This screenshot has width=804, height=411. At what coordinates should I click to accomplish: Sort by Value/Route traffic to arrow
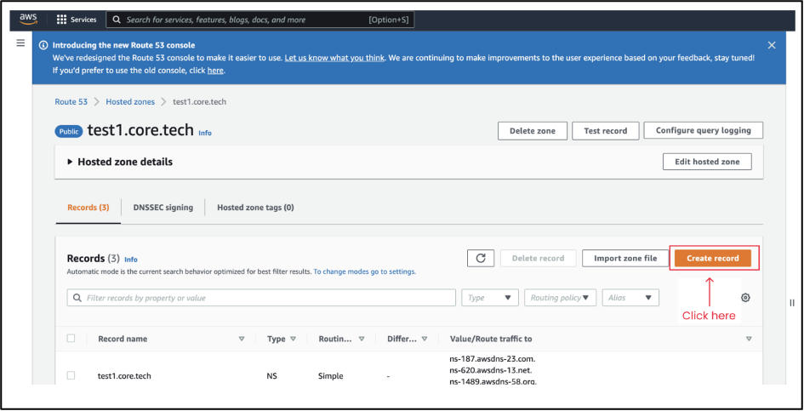[749, 339]
